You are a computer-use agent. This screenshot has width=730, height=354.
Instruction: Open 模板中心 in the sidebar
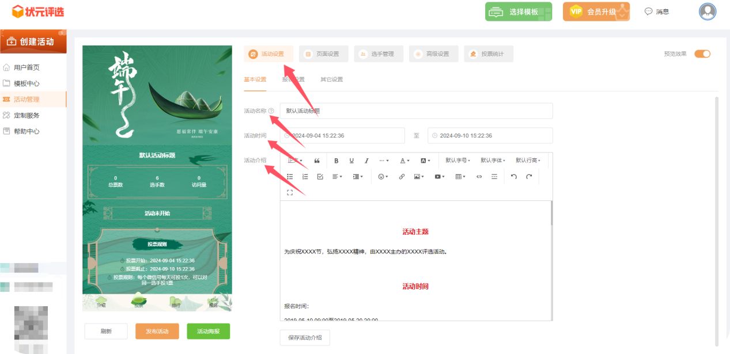click(x=27, y=83)
